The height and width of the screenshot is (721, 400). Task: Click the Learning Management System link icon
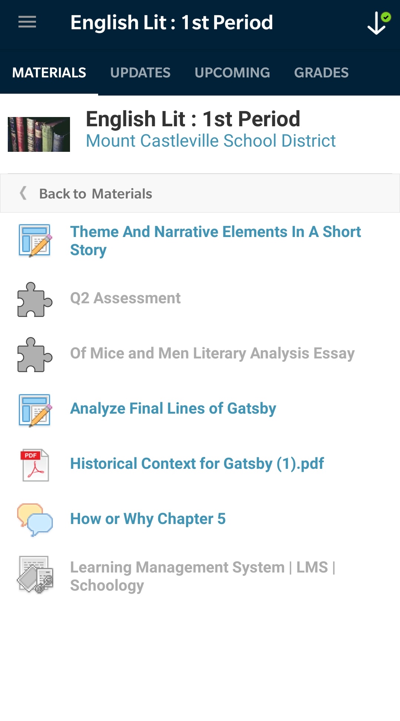tap(35, 574)
